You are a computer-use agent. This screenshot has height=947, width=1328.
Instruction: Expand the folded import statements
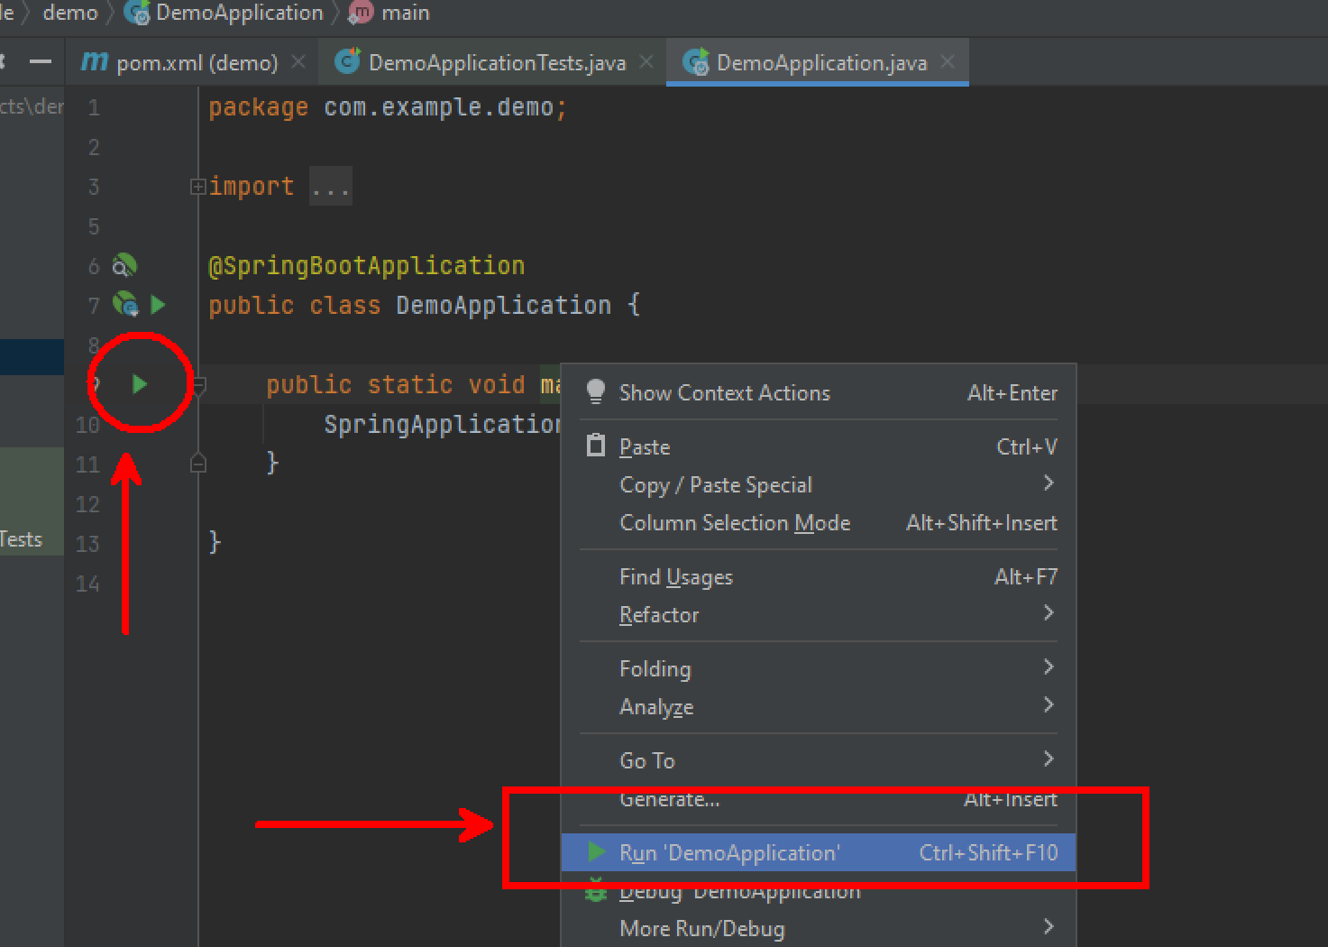click(197, 187)
